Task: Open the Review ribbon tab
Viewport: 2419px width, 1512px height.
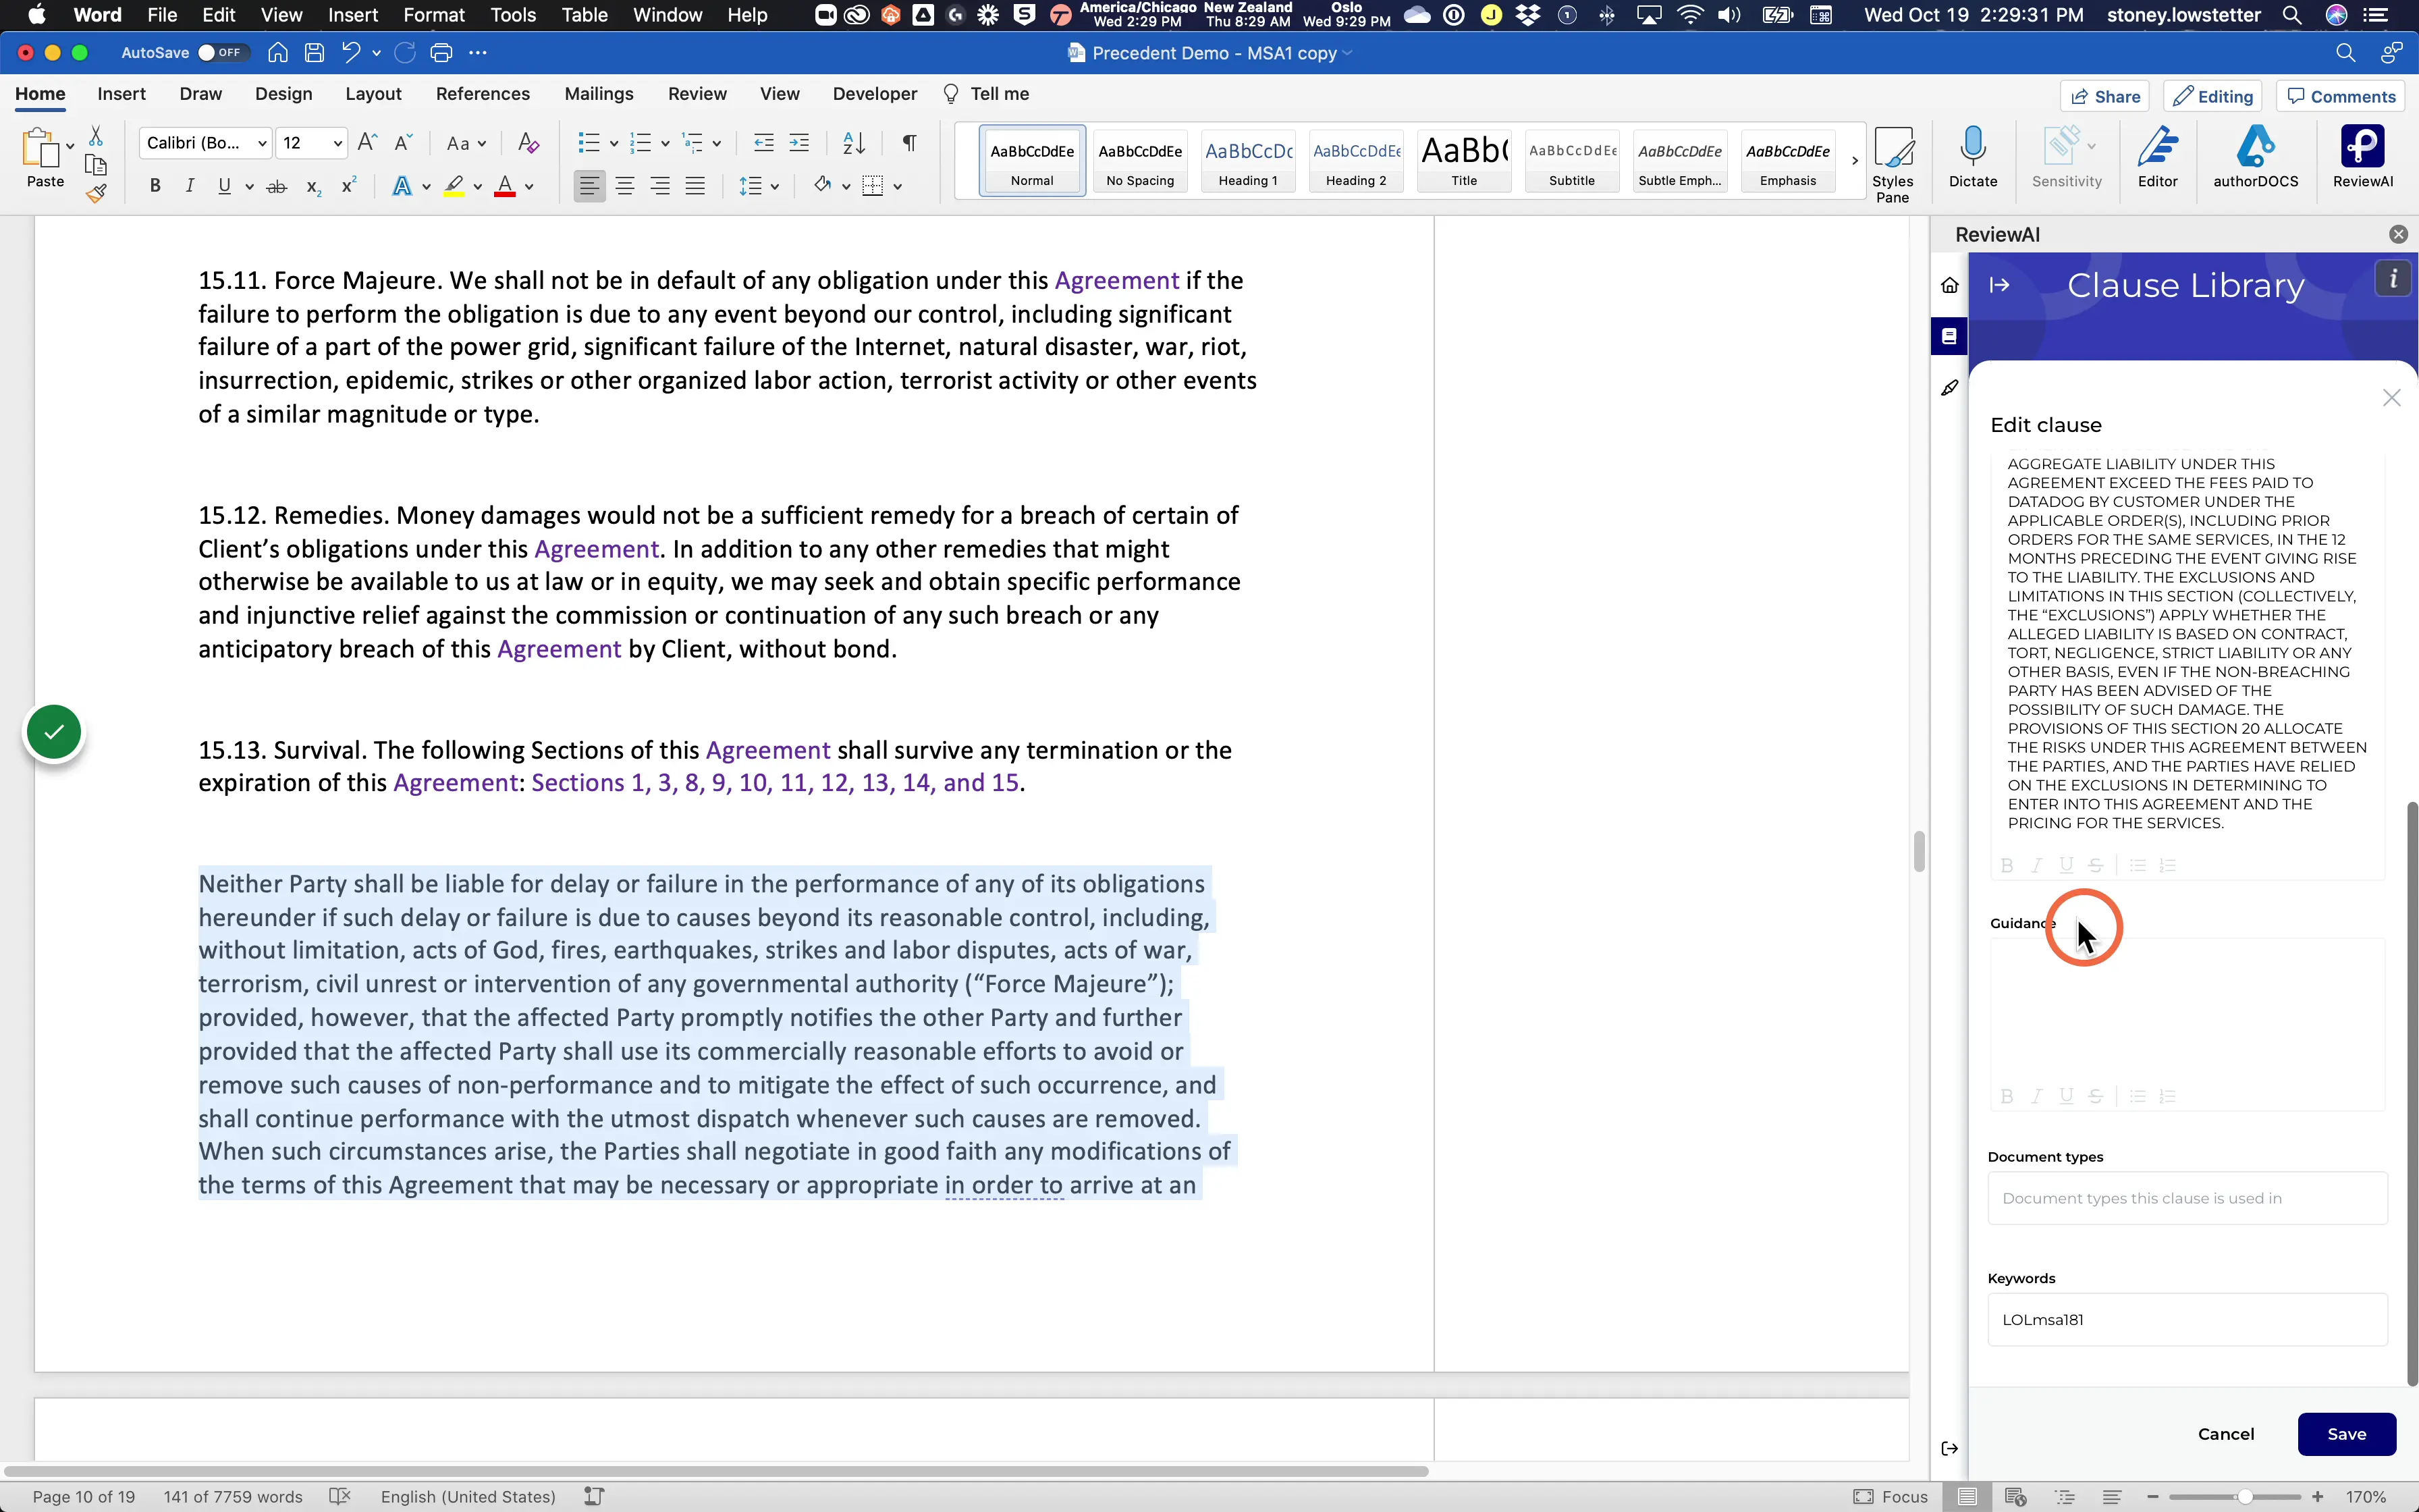Action: click(697, 94)
